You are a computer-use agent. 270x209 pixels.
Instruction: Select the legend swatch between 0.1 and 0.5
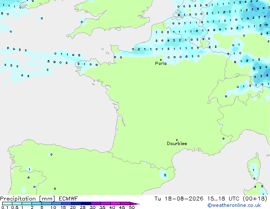[x=7, y=203]
